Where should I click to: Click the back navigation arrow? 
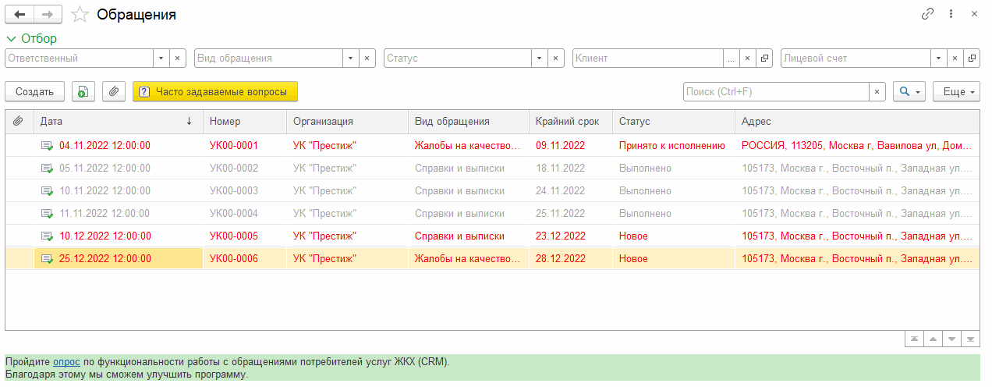[x=19, y=15]
